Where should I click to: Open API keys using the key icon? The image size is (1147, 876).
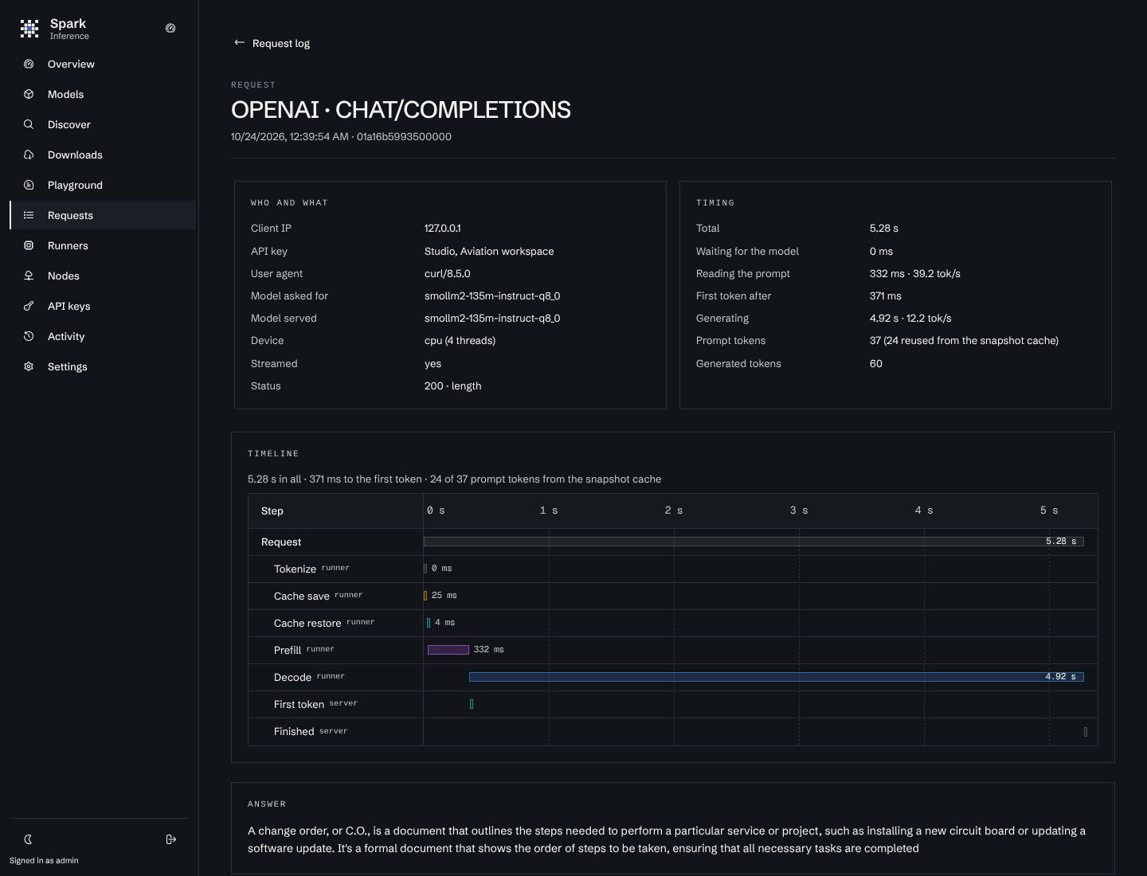29,306
